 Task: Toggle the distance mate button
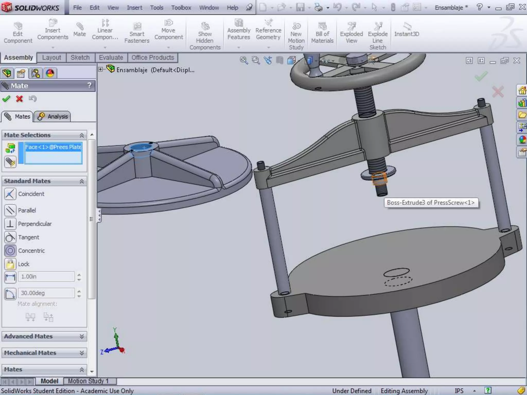point(10,277)
